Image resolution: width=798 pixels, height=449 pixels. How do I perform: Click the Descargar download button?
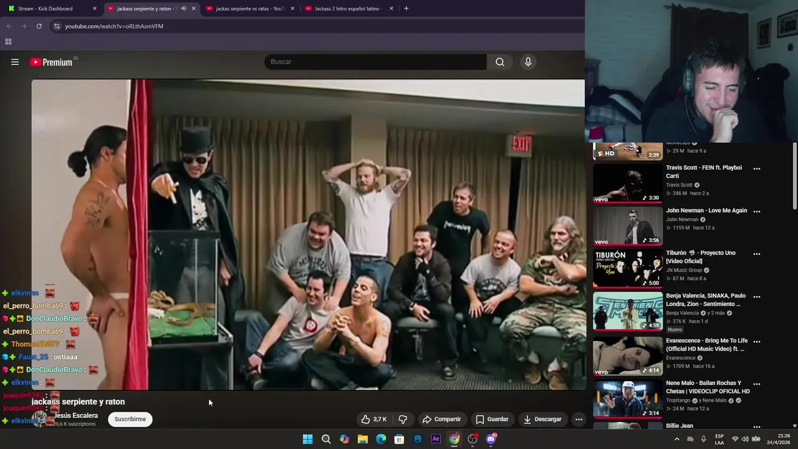(x=542, y=419)
